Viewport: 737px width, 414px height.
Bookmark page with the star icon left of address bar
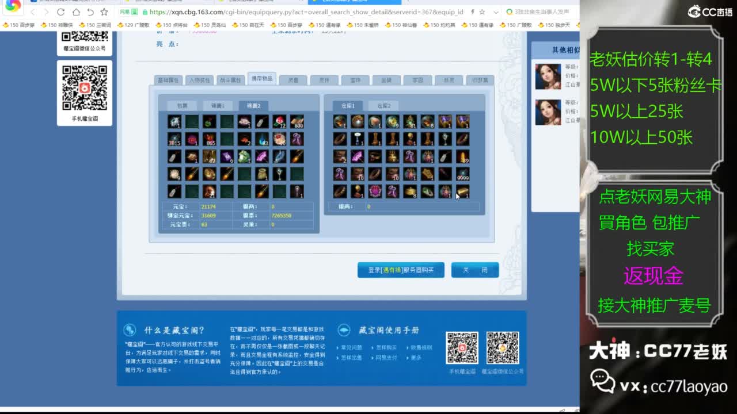tap(104, 12)
